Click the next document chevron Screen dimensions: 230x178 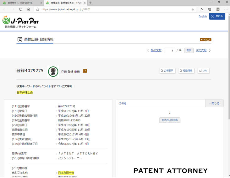pos(210,51)
